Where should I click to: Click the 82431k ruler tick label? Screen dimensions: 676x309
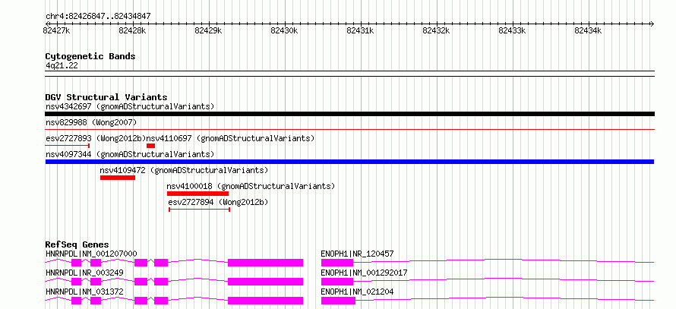pos(361,30)
